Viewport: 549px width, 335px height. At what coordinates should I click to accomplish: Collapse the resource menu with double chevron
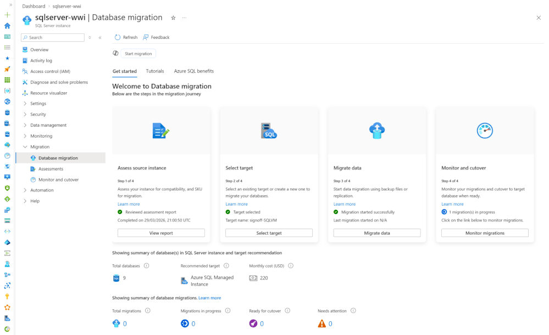[100, 37]
